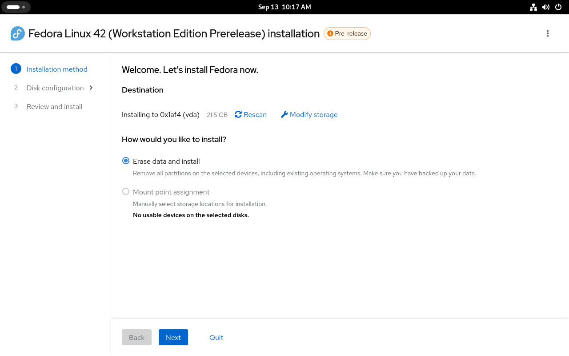Go to the Review and install step
This screenshot has width=569, height=356.
coord(54,106)
